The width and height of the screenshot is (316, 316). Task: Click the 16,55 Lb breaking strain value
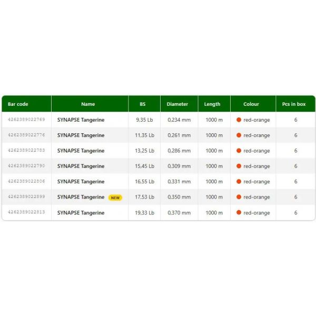[144, 182]
